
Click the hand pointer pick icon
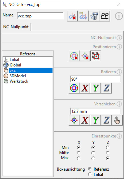tap(117, 120)
